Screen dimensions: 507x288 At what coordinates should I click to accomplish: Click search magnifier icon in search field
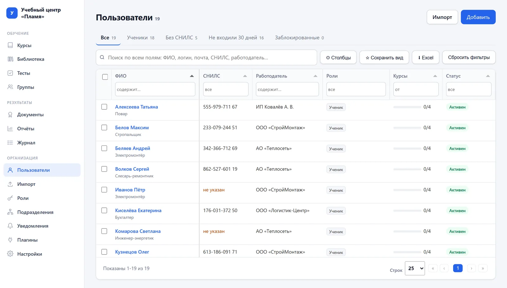pyautogui.click(x=102, y=58)
